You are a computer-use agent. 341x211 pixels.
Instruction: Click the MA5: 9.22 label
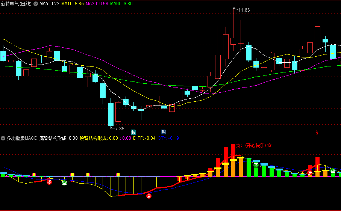tap(49, 4)
